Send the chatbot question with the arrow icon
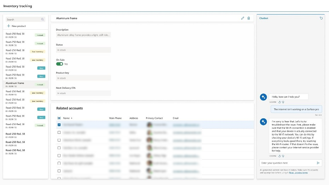The image size is (329, 185). pos(318,163)
